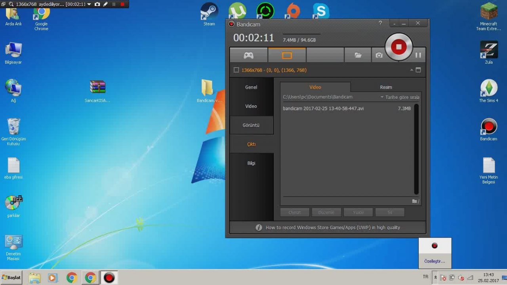
Task: Select the Origin desktop shortcut
Action: [x=293, y=11]
